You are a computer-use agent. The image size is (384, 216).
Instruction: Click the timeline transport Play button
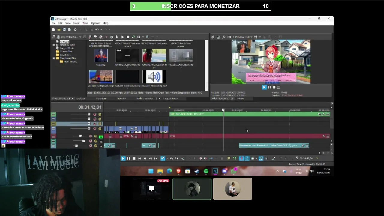(x=123, y=158)
